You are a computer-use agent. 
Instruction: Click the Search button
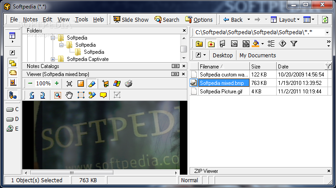pos(167,20)
